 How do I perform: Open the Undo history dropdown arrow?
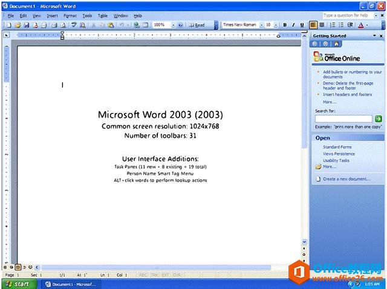[x=128, y=25]
